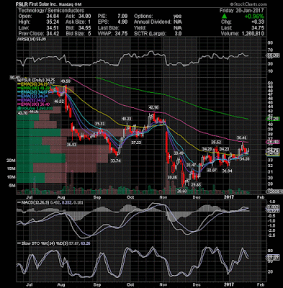Image resolution: width=283 pixels, height=288 pixels.
Task: Click the Prev Close value 34.42
Action: click(53, 34)
